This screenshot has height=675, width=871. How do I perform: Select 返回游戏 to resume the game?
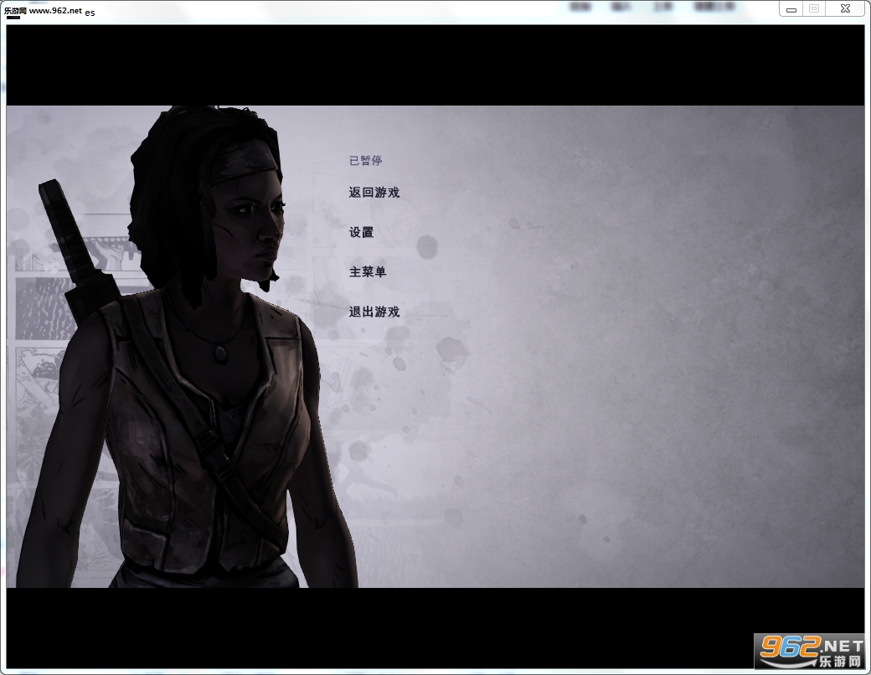pyautogui.click(x=374, y=193)
